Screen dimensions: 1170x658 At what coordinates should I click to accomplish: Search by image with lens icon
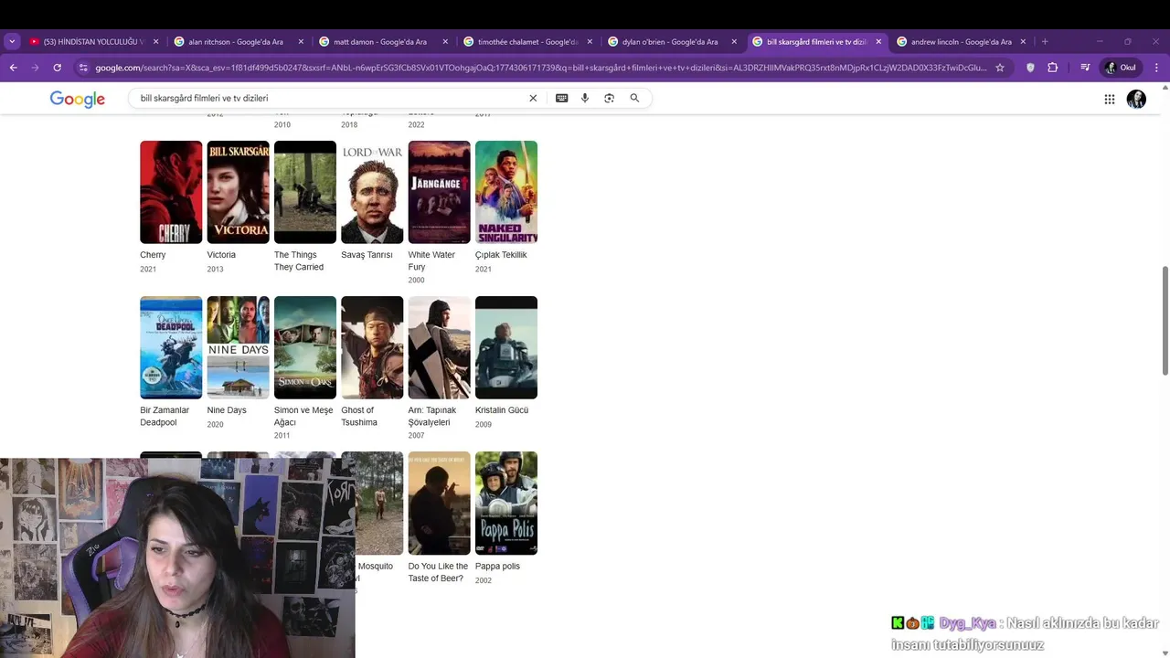(609, 98)
